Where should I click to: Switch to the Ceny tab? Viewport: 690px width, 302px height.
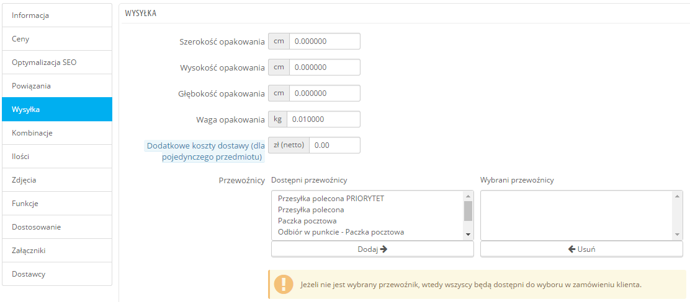coord(57,39)
